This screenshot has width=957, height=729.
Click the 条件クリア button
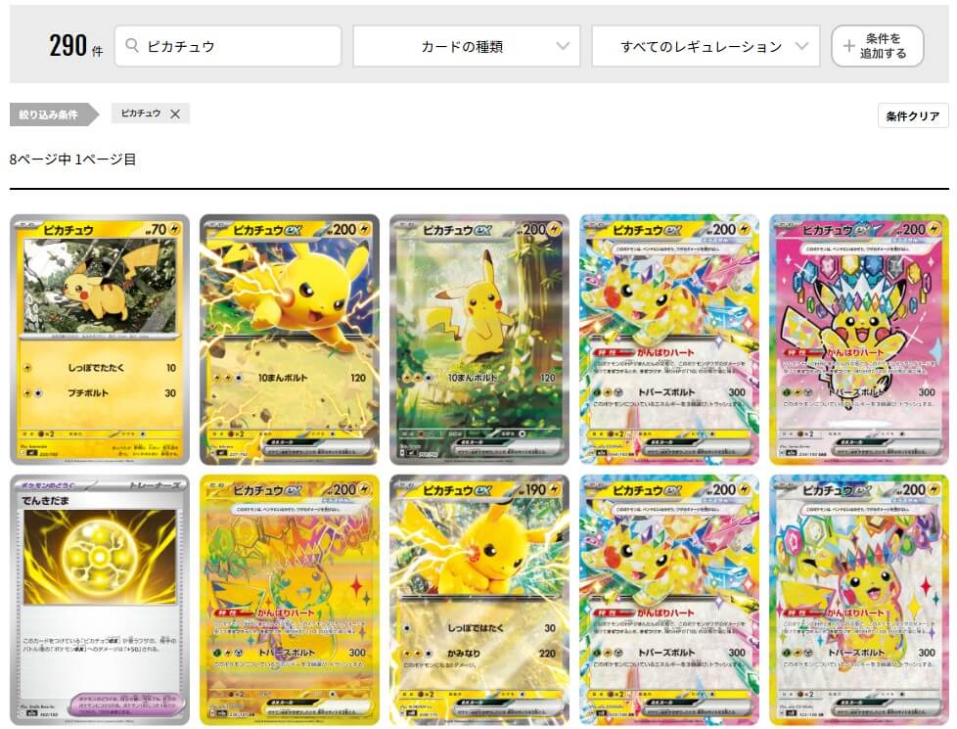point(912,116)
